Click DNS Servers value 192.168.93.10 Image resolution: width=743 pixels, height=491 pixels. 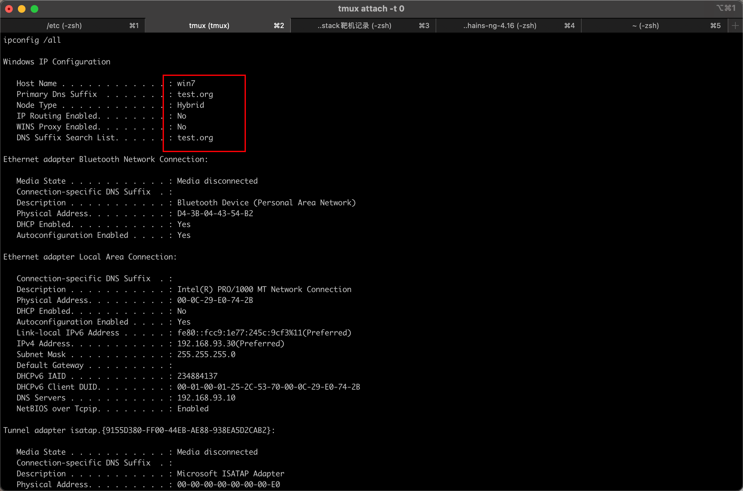206,398
